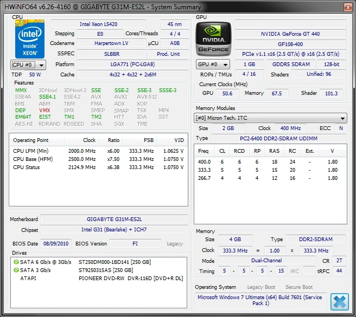Screen dimensions: 356x317
Task: Click the FSB column header
Action: pos(139,140)
